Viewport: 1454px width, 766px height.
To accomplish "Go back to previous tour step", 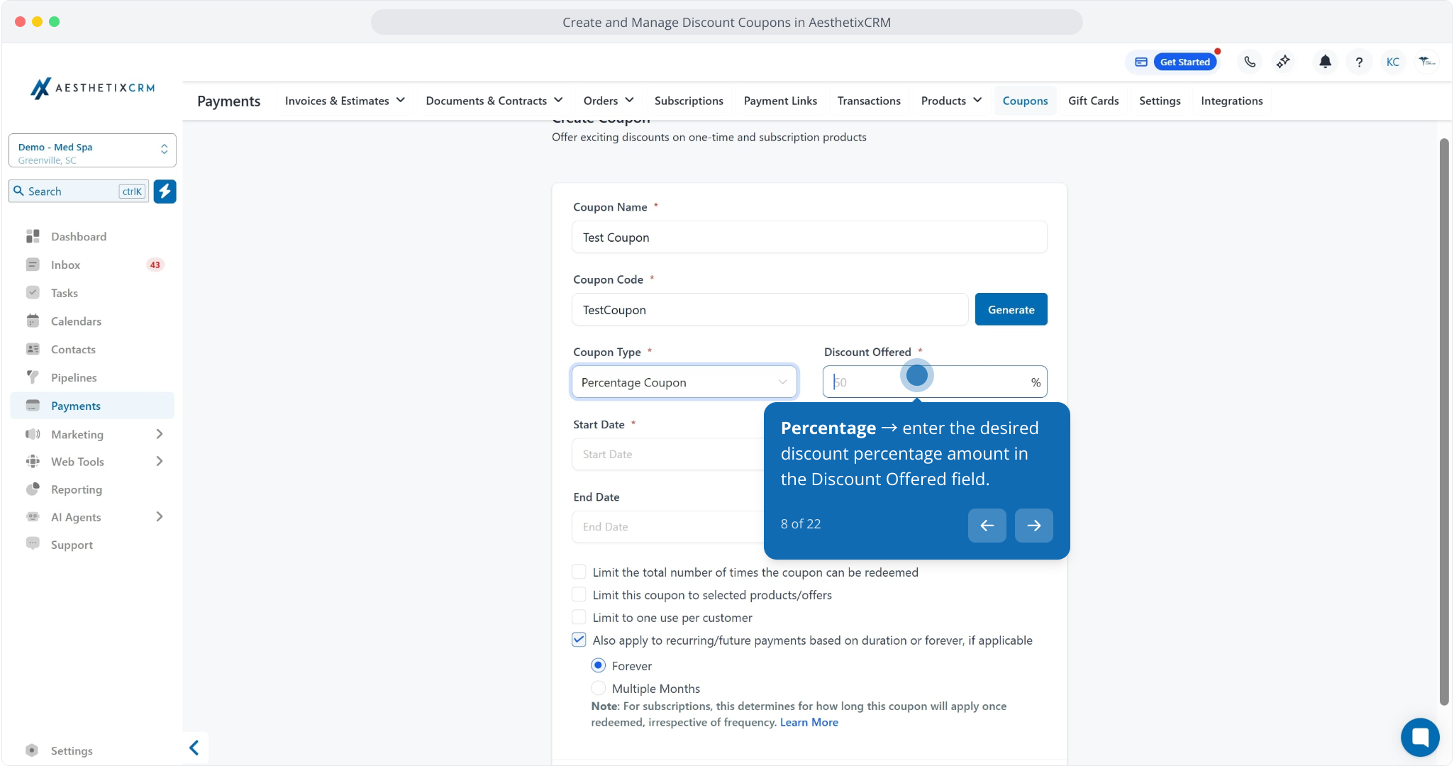I will tap(987, 526).
